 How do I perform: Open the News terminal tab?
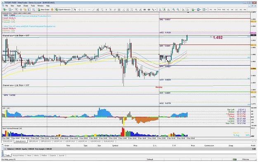click(x=29, y=155)
